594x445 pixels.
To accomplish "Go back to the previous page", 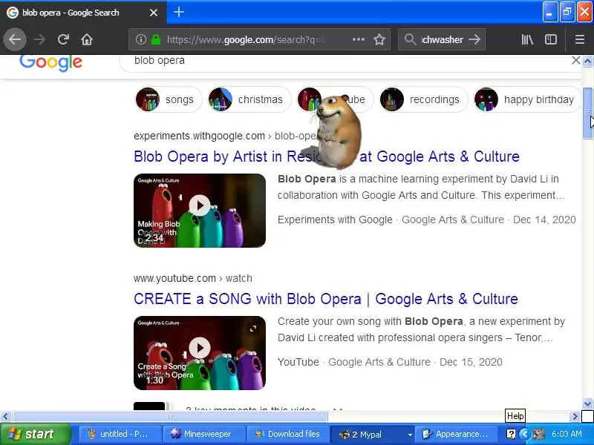I will (x=15, y=39).
